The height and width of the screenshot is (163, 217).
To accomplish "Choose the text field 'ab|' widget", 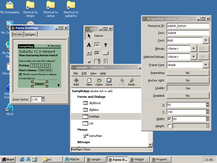I will (x=97, y=45).
